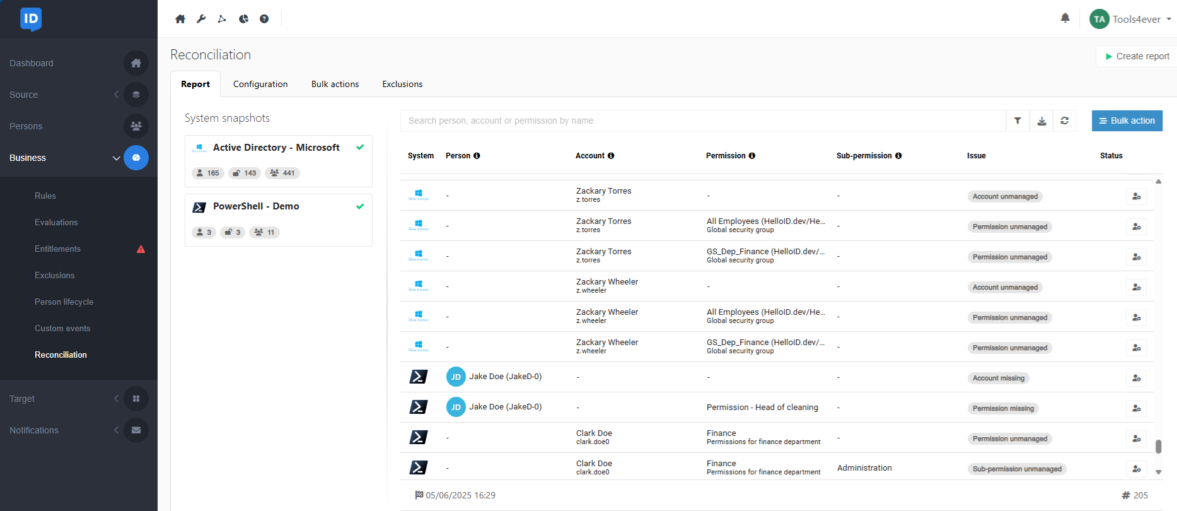Click the HelloID logo
1177x511 pixels.
[x=31, y=19]
